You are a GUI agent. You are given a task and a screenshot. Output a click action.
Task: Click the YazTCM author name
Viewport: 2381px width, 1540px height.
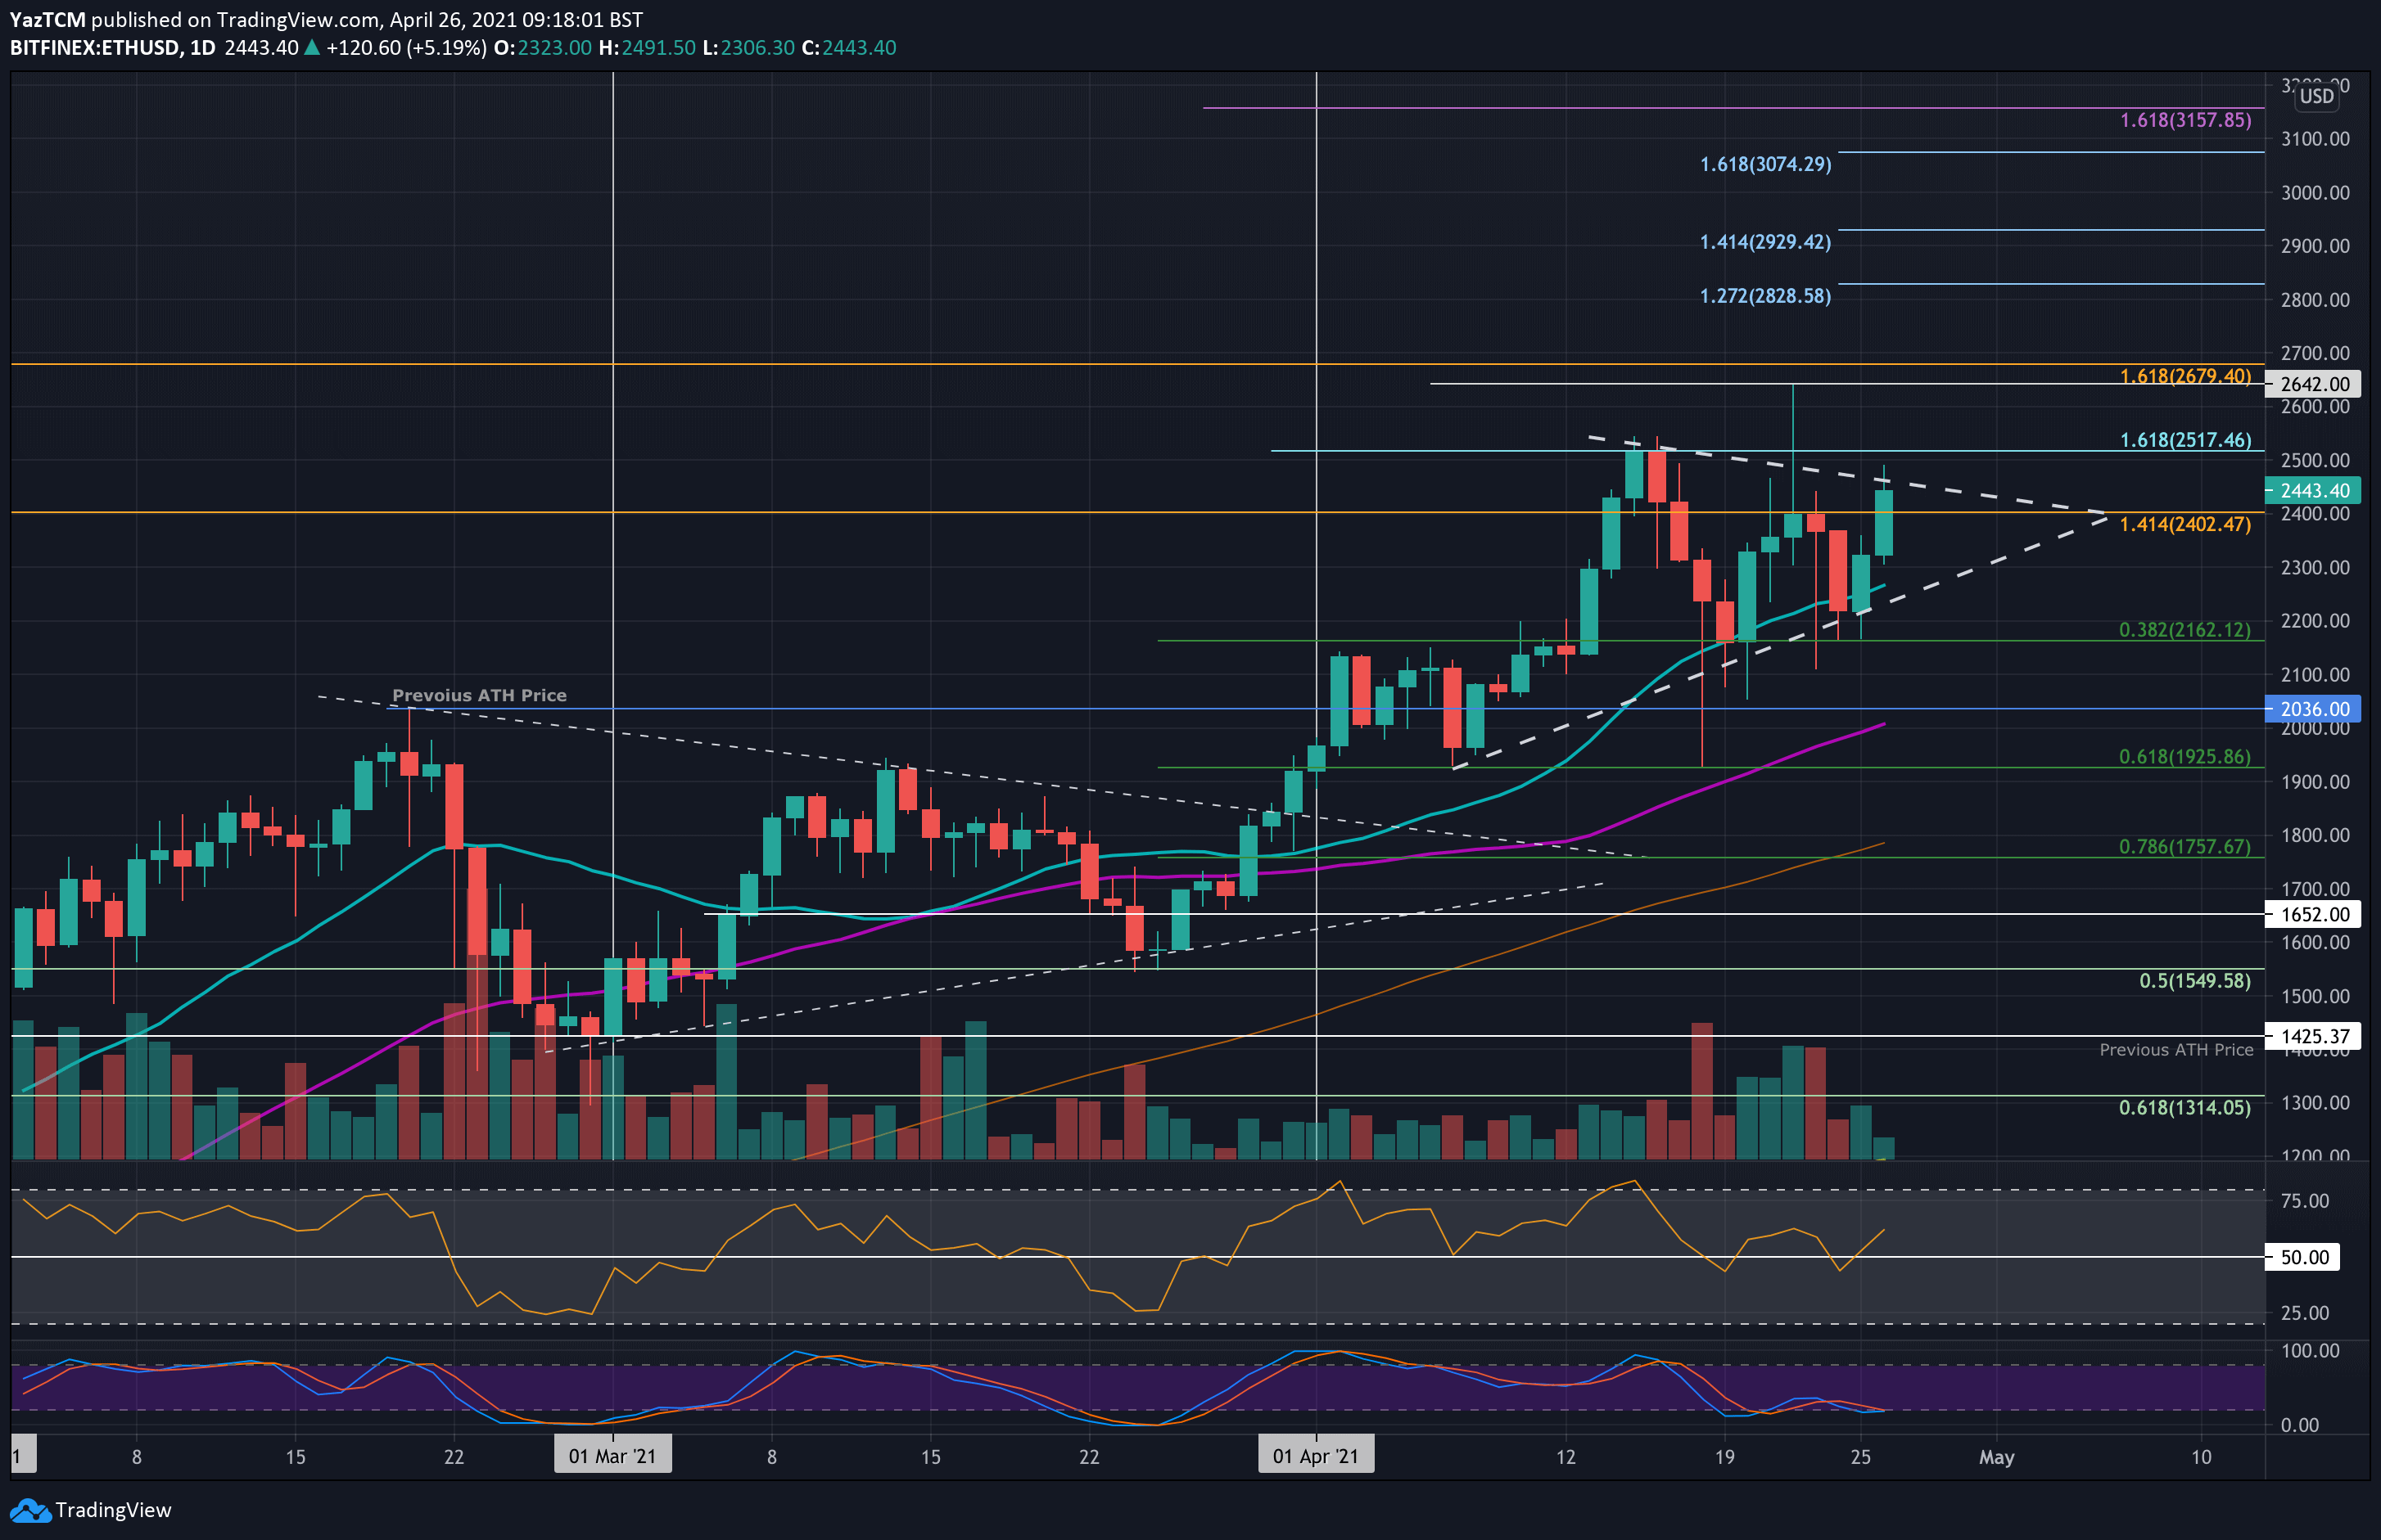pos(48,20)
